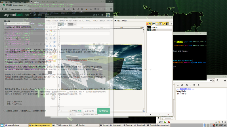Switch to Images dock tab in GIMP
Image resolution: width=227 pixels, height=127 pixels.
pos(154,24)
